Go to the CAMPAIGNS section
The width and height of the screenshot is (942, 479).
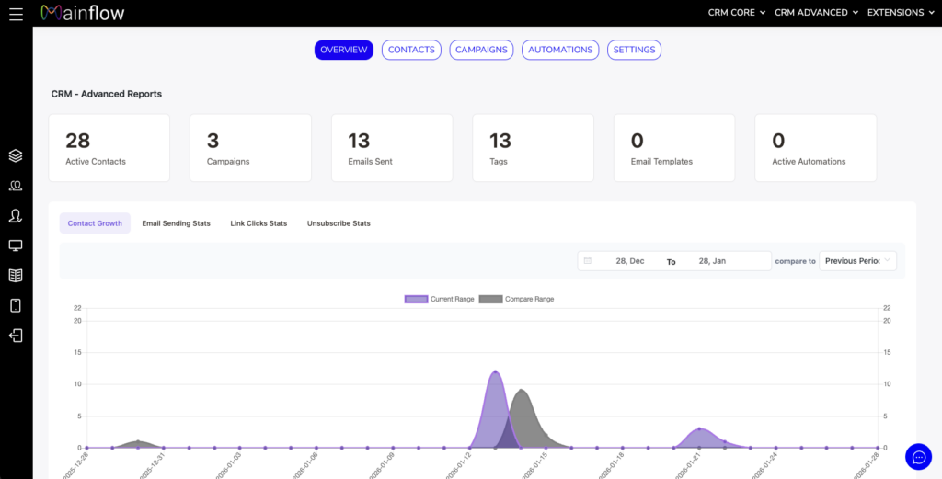point(481,50)
